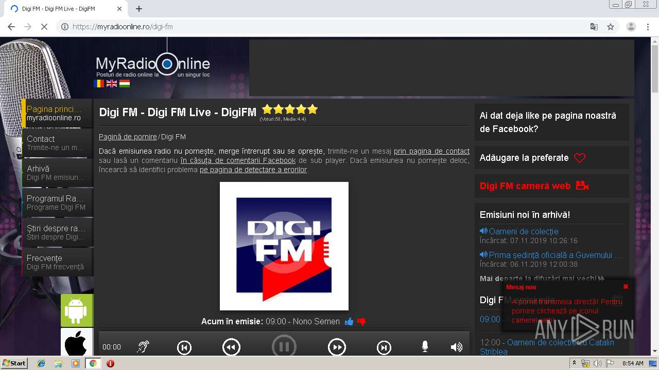659x370 pixels.
Task: Open the Oameni de colecție archive link
Action: [523, 231]
